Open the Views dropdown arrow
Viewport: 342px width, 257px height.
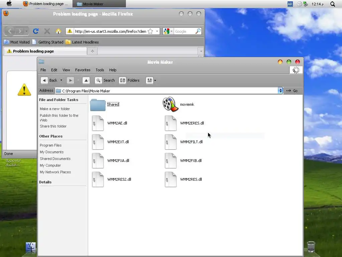point(155,80)
